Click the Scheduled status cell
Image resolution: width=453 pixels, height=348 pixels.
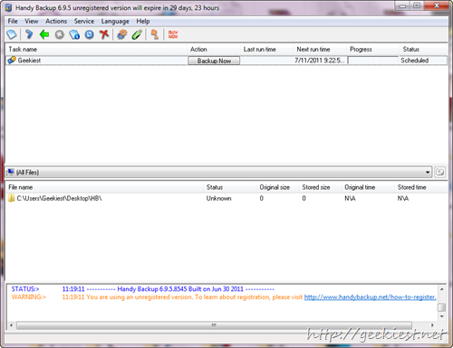pyautogui.click(x=415, y=61)
